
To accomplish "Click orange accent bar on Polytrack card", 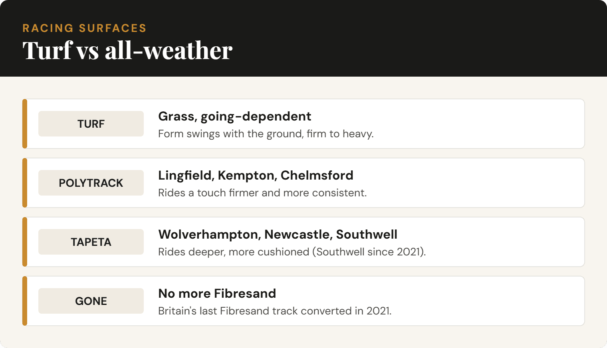I will click(x=25, y=183).
